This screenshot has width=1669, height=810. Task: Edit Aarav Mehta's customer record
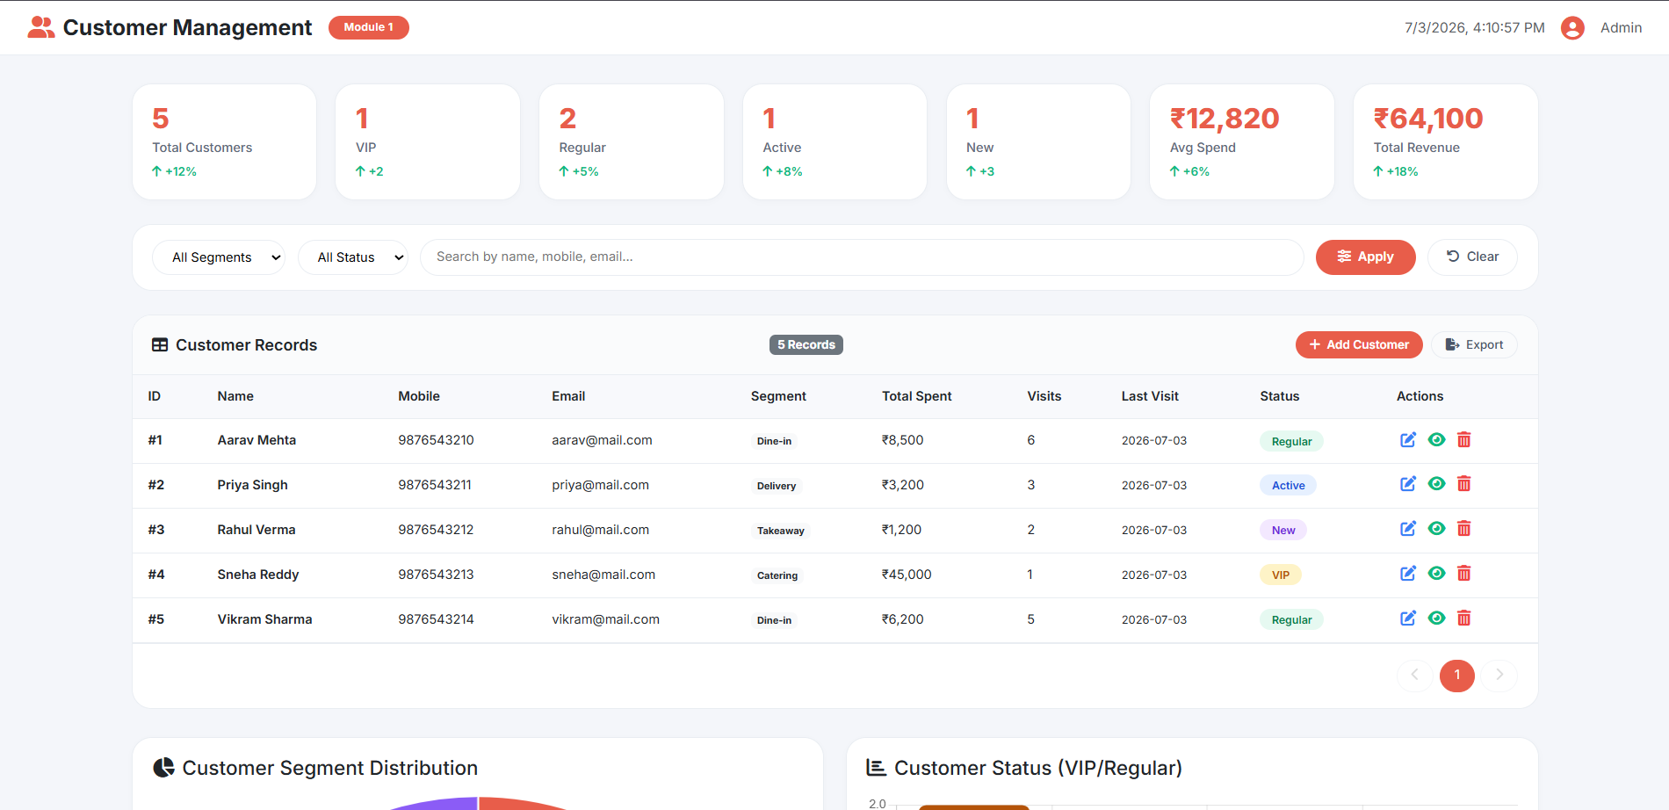point(1407,440)
